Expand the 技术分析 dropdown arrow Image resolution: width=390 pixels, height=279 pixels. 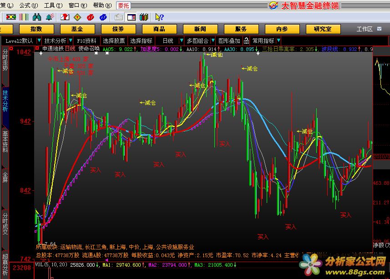coord(71,41)
